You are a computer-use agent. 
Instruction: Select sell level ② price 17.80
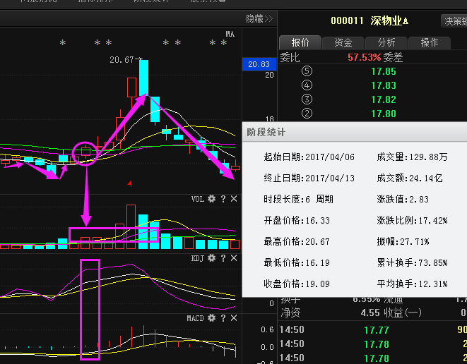[x=384, y=114]
